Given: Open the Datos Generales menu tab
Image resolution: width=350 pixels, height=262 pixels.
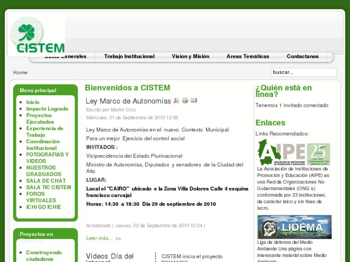Looking at the screenshot, I should (x=65, y=57).
